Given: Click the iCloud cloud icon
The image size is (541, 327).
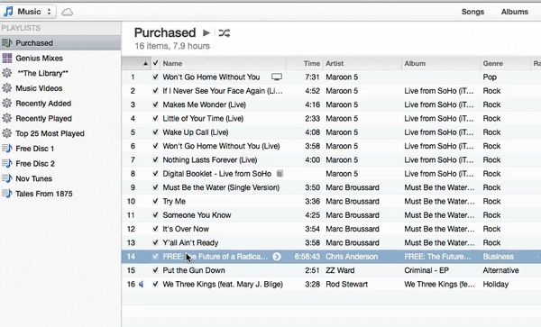Looking at the screenshot, I should tap(68, 12).
